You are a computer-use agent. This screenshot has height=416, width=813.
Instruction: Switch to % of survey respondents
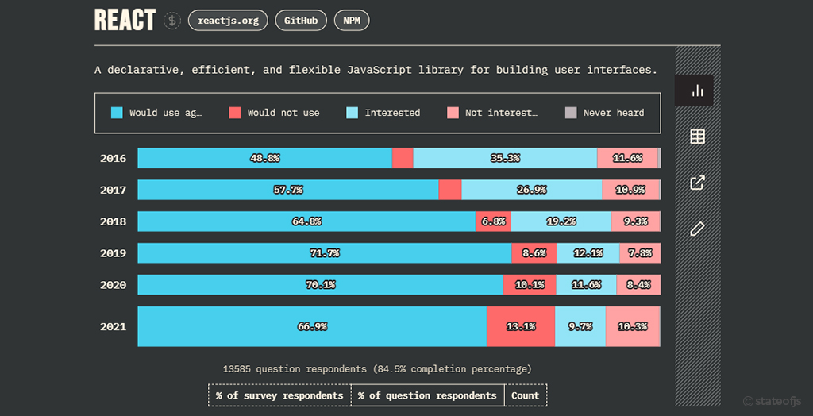[x=279, y=395]
